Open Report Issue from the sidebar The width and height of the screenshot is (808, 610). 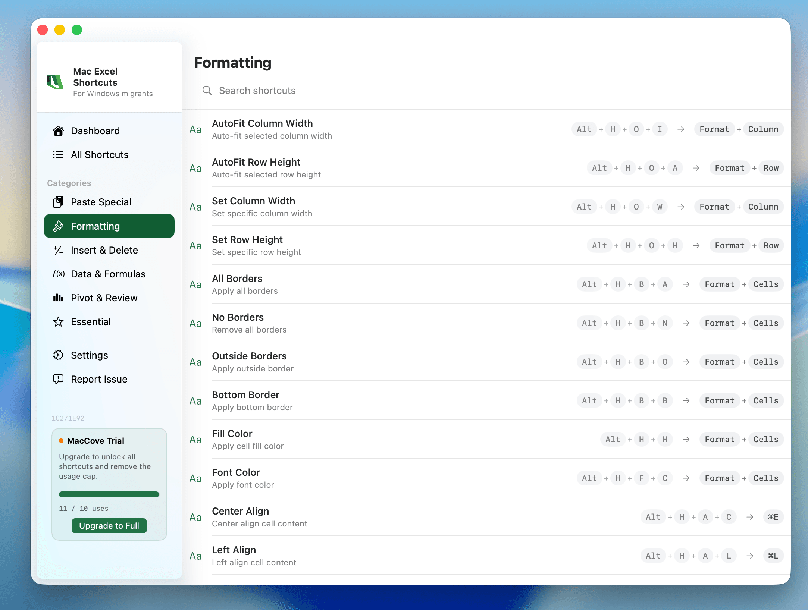tap(109, 379)
